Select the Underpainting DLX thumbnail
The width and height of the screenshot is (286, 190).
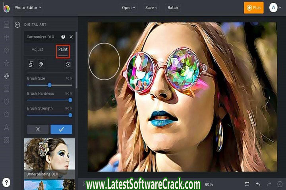coord(49,158)
